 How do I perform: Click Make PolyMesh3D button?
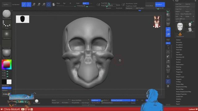tap(186, 14)
